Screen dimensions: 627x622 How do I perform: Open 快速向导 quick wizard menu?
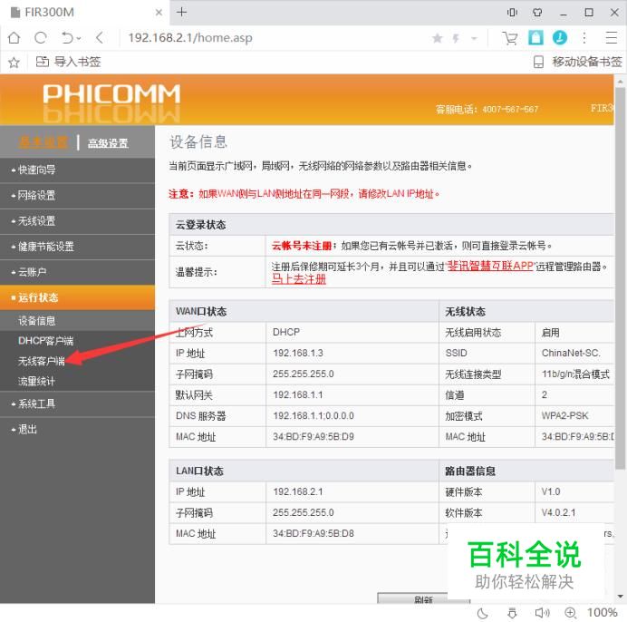pyautogui.click(x=77, y=170)
